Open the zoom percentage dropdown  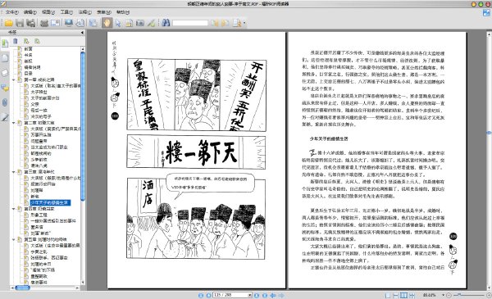pyautogui.click(x=443, y=295)
